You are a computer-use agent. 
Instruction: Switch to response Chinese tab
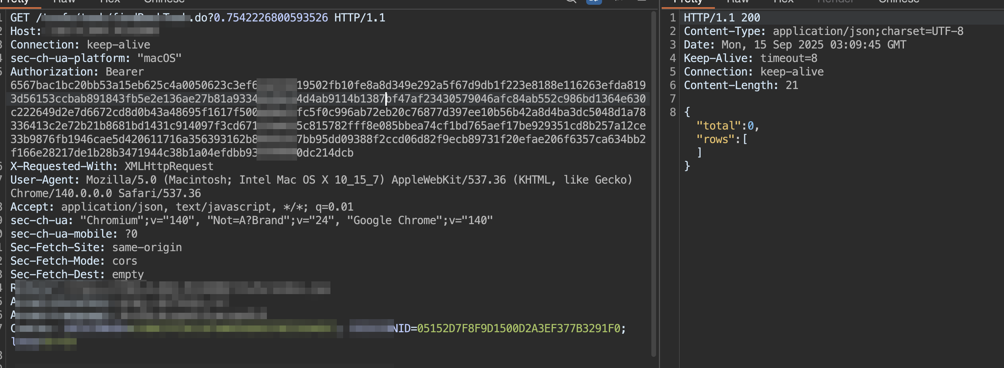898,2
